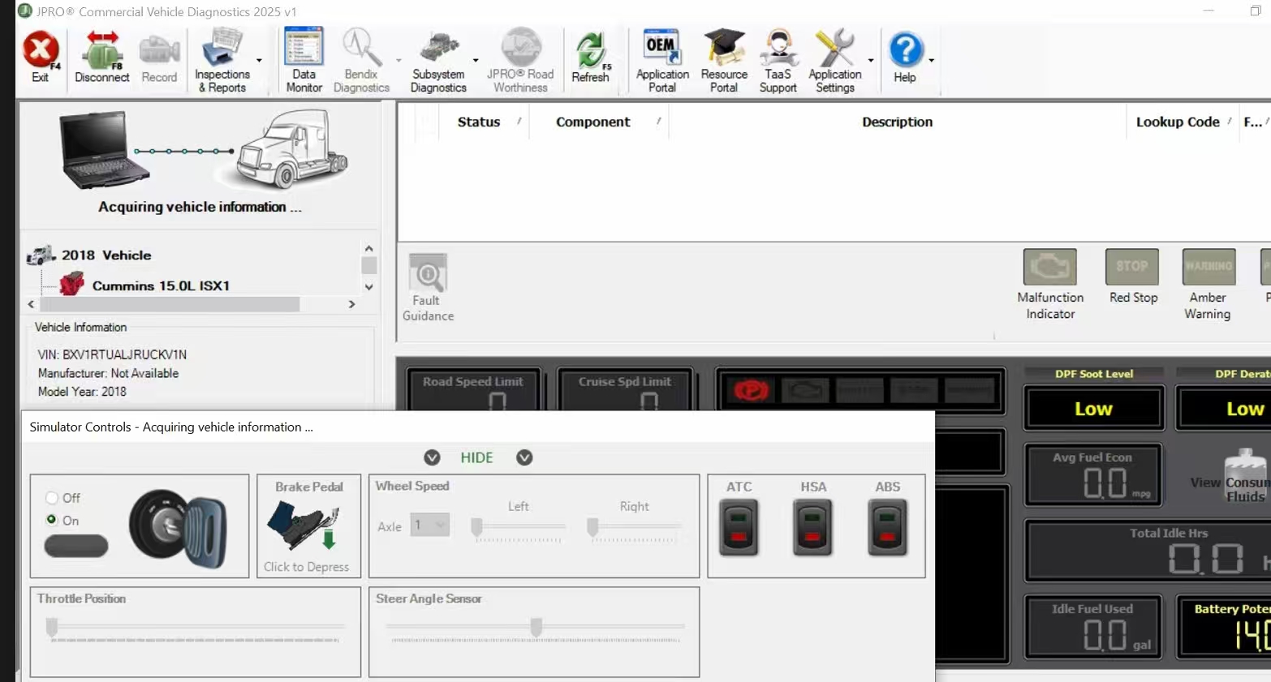1271x682 pixels.
Task: Click the Help question mark icon
Action: pos(906,50)
